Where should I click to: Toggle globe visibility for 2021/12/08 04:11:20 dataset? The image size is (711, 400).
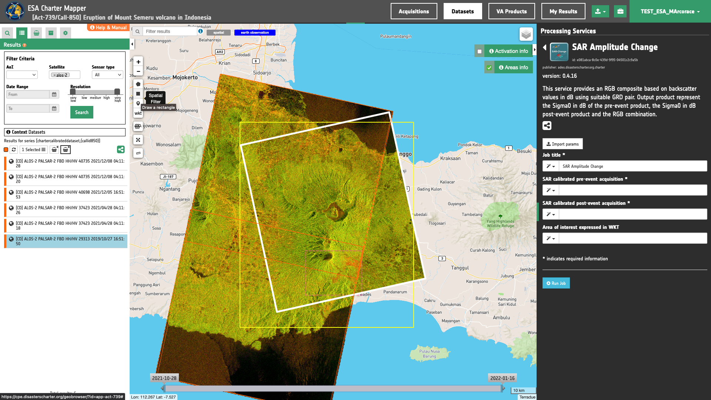click(x=11, y=177)
